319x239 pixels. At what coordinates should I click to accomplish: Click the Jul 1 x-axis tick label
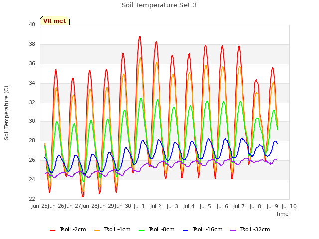click(139, 206)
